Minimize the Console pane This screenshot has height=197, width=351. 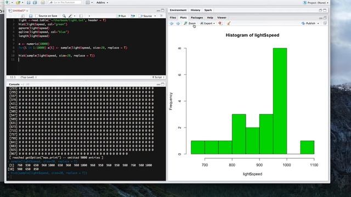pos(158,84)
